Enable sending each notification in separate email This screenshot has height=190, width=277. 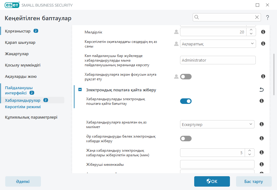tap(186, 139)
